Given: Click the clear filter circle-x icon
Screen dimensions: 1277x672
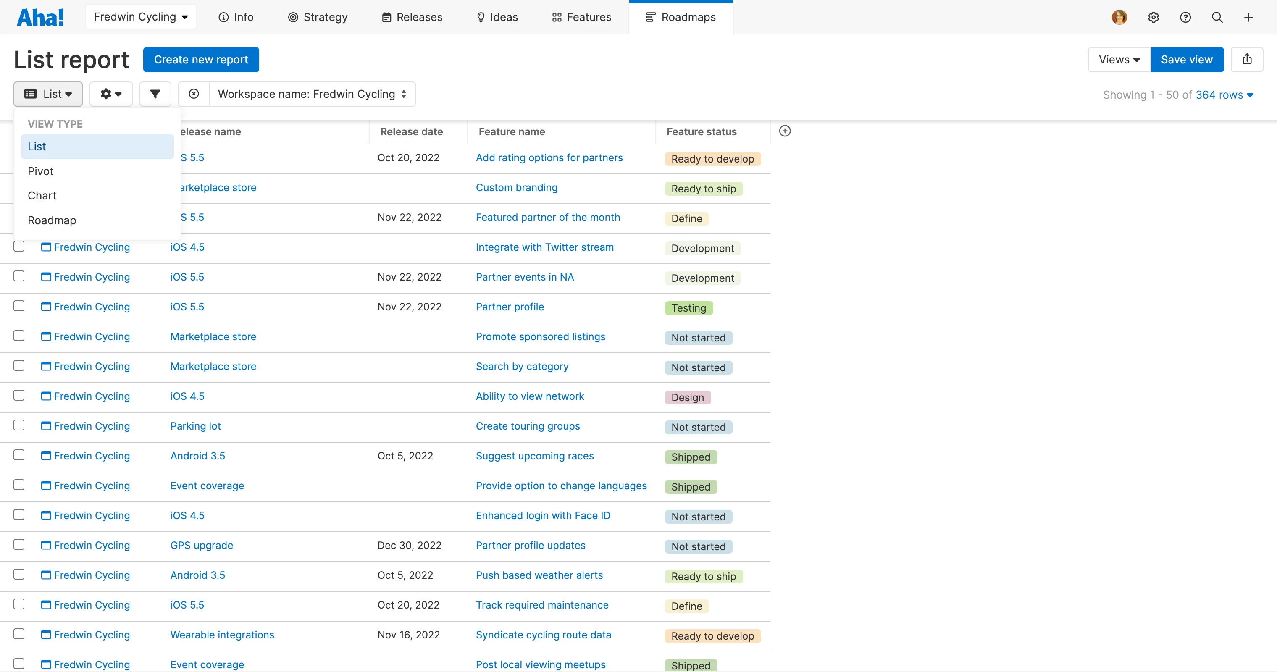Looking at the screenshot, I should click(194, 94).
